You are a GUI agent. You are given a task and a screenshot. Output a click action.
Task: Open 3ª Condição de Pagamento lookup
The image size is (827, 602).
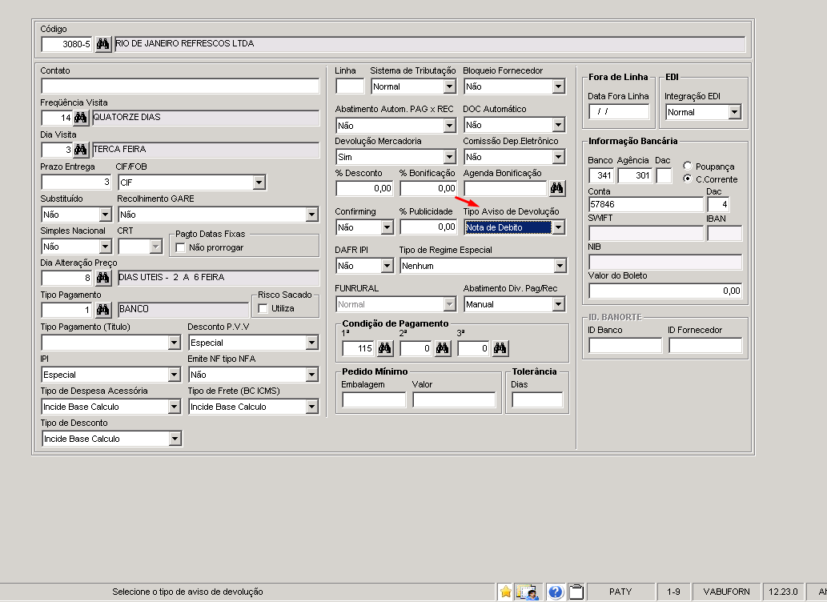click(500, 348)
